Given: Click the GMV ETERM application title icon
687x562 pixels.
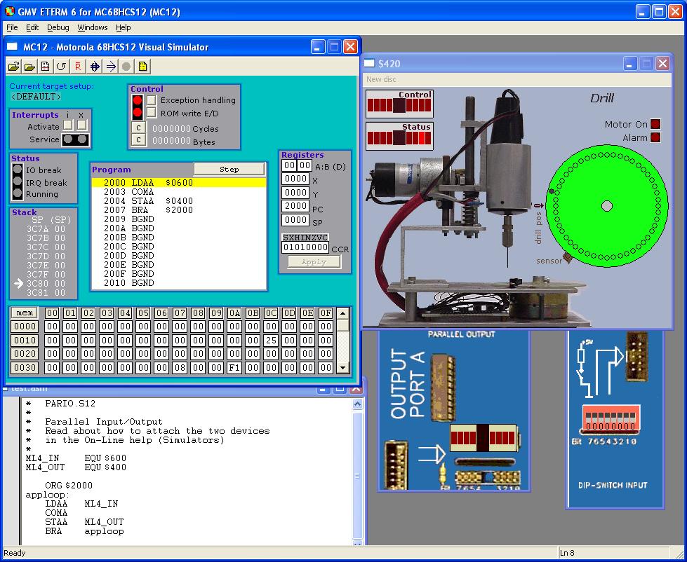Looking at the screenshot, I should click(9, 11).
